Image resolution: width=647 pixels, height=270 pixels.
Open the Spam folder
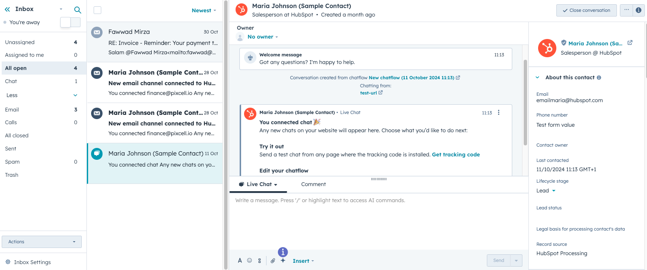(x=12, y=161)
